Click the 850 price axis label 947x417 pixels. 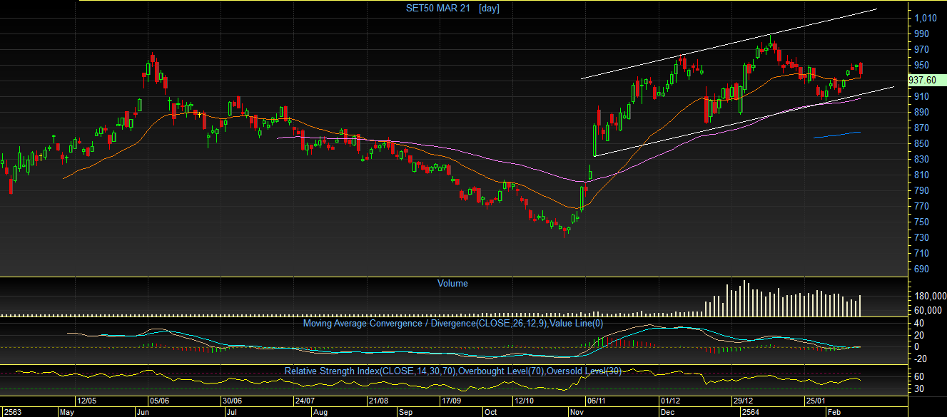(921, 143)
